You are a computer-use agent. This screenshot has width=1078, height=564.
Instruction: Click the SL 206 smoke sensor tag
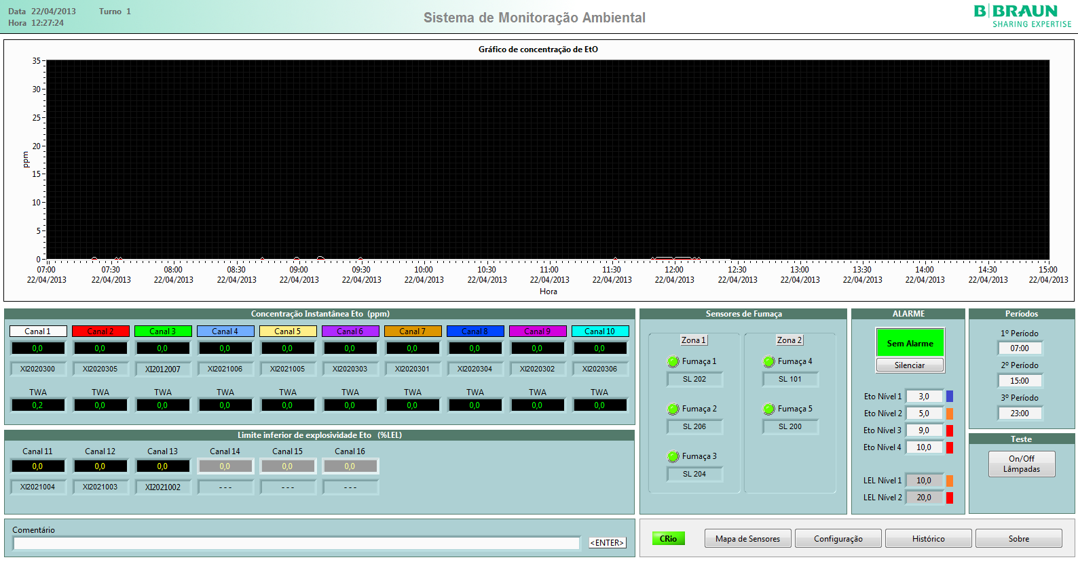694,427
